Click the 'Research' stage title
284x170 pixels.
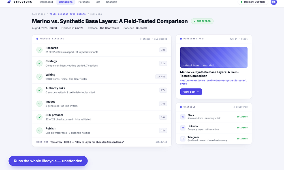[x=52, y=48]
